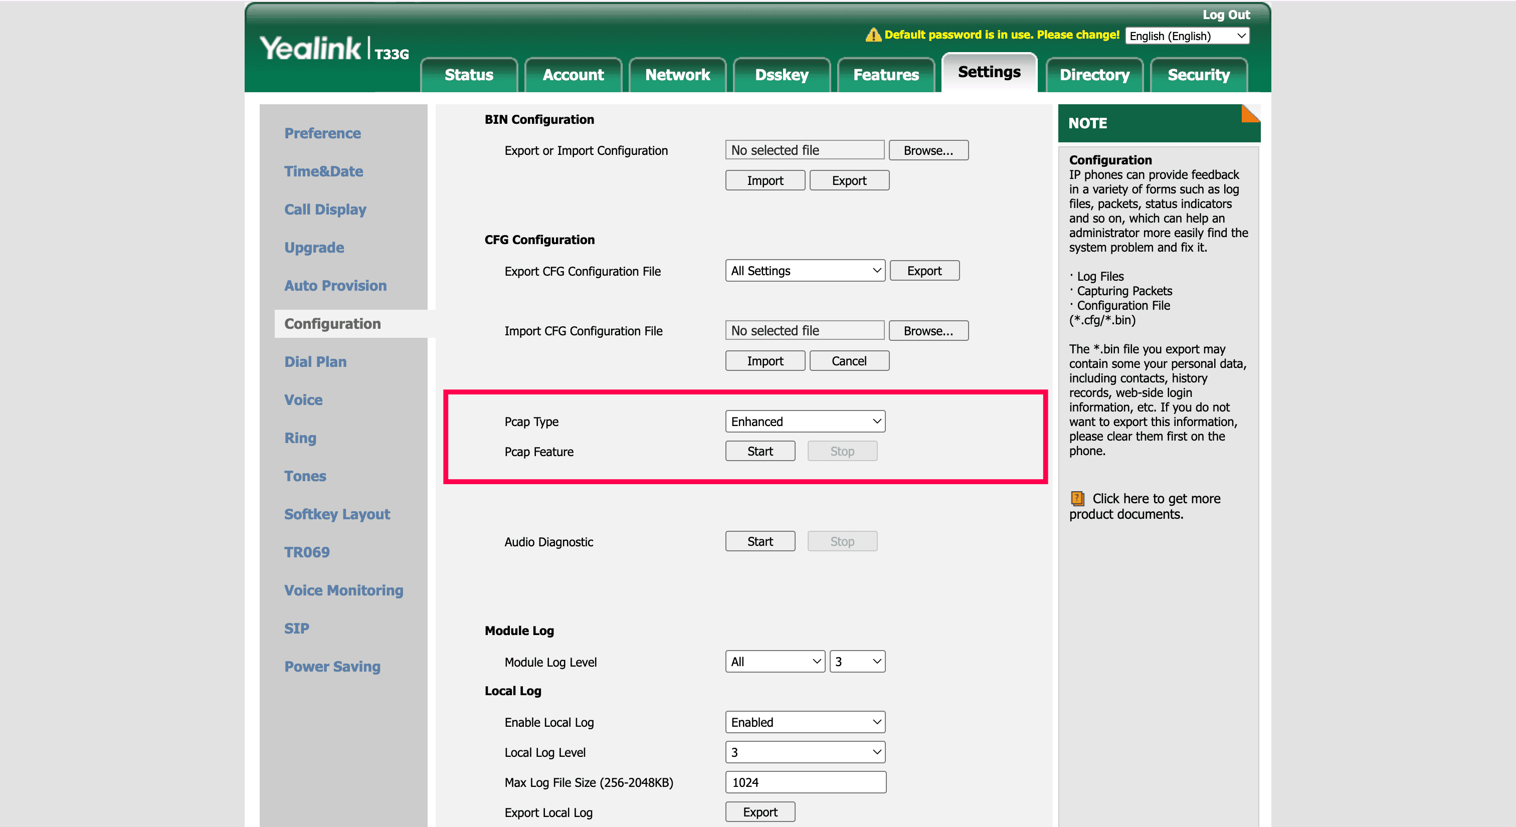Viewport: 1516px width, 827px height.
Task: Open the Enable Local Log dropdown
Action: click(x=805, y=722)
